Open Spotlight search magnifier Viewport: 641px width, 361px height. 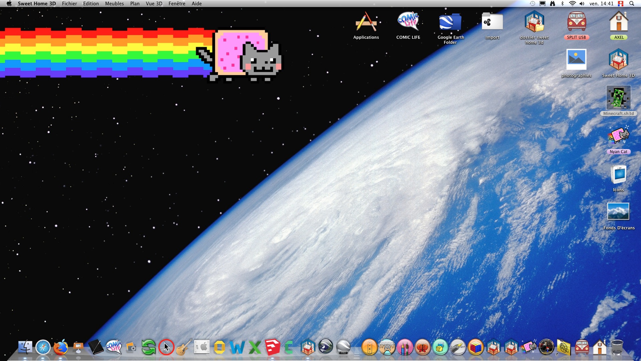pyautogui.click(x=632, y=4)
